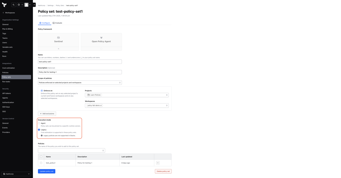The height and width of the screenshot is (178, 341).
Task: Open the Scope of policies dropdown
Action: point(80,83)
